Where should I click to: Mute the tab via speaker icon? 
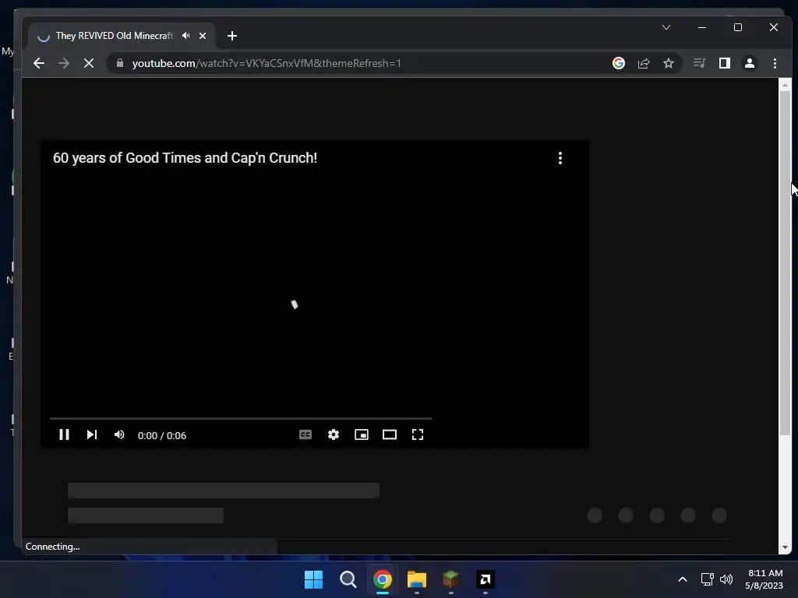point(186,36)
